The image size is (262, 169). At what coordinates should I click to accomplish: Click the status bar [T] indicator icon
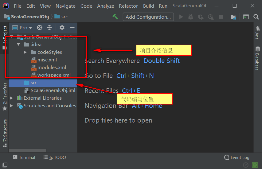tap(255, 165)
